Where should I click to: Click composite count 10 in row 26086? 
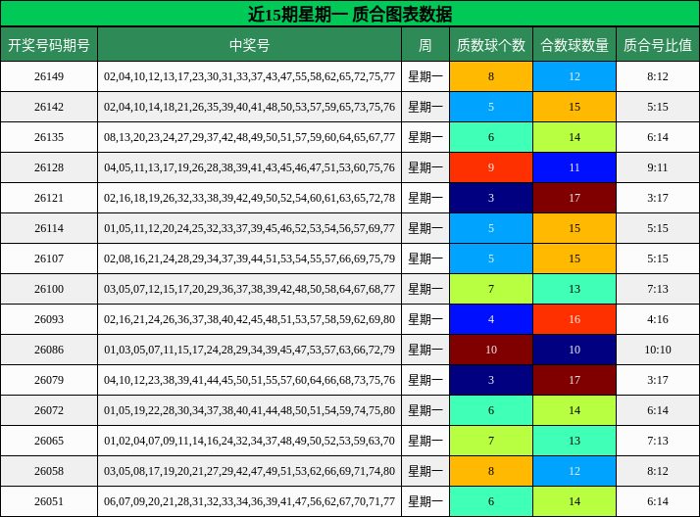click(575, 349)
